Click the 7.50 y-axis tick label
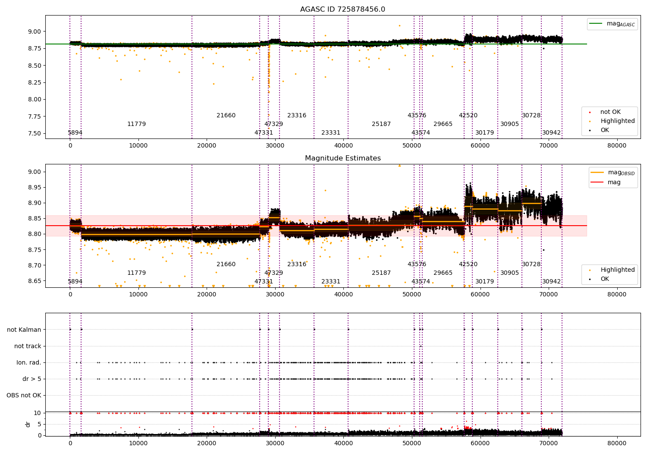647x453 pixels. coord(35,133)
